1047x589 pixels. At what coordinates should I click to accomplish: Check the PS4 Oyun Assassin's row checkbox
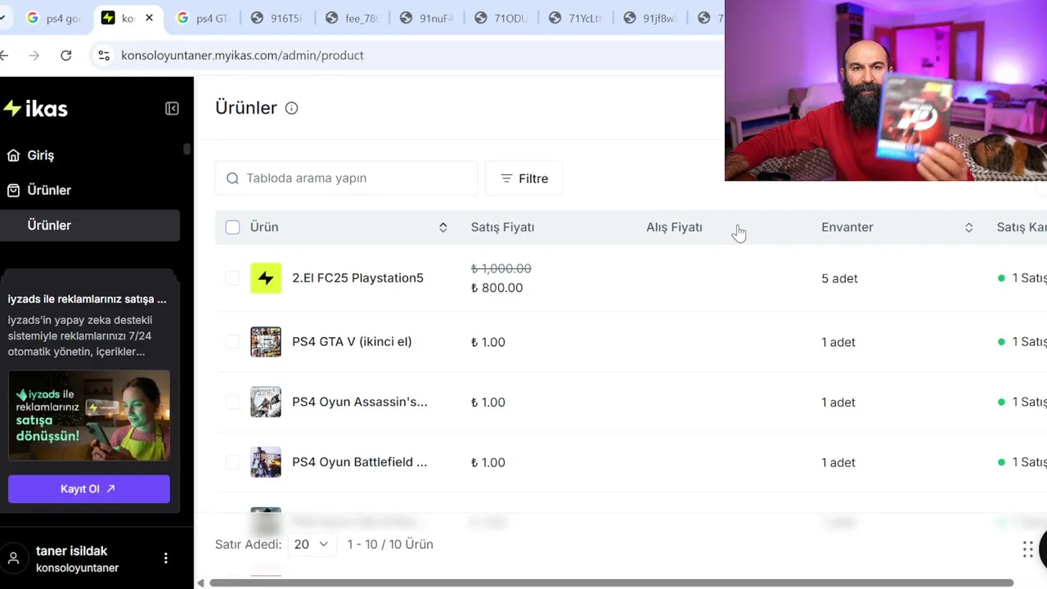point(232,402)
